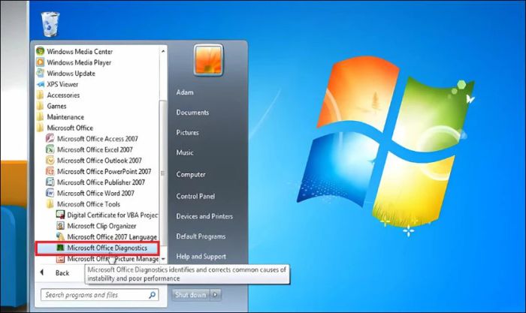This screenshot has height=313, width=526.
Task: Click the Office Picture Manager icon
Action: (60, 258)
